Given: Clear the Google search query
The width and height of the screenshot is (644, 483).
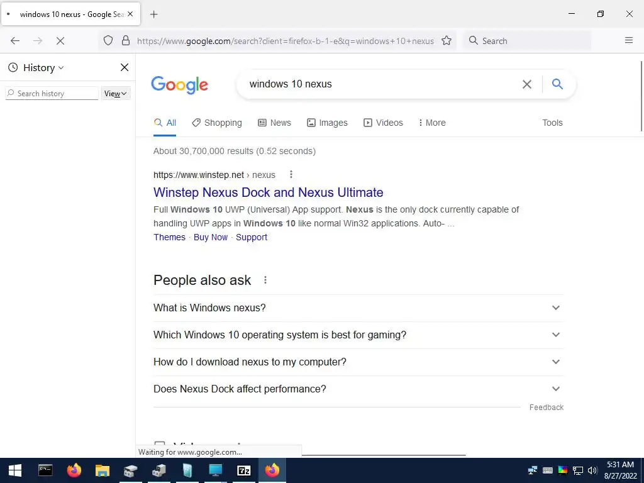Looking at the screenshot, I should [527, 84].
